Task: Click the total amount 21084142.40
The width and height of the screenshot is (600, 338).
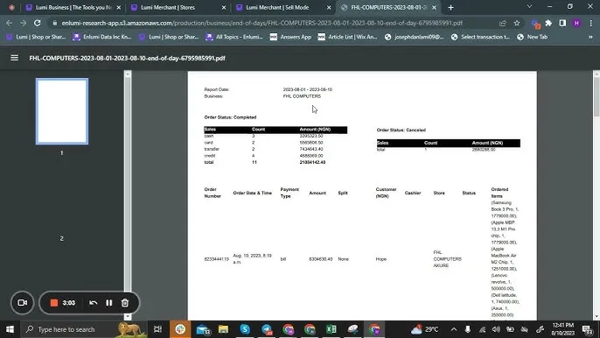Action: tap(312, 163)
